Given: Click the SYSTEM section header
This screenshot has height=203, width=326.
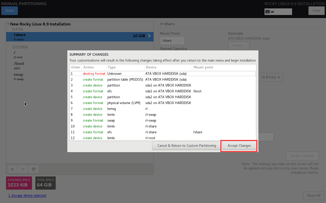Looking at the screenshot, I should pyautogui.click(x=20, y=47).
